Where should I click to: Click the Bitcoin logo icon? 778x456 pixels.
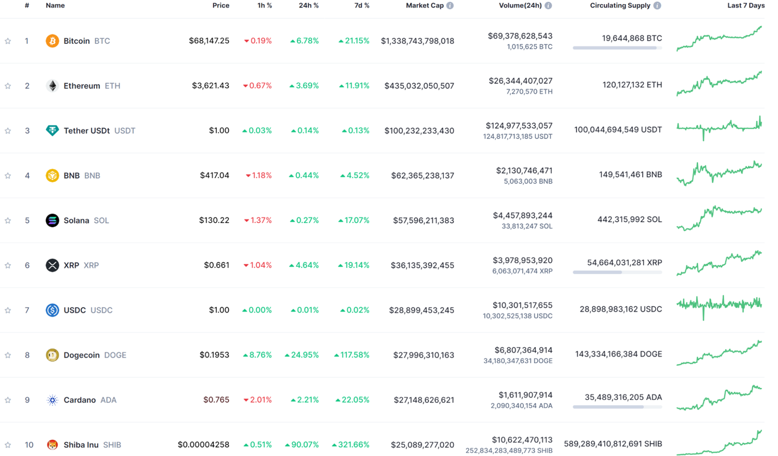pos(52,40)
